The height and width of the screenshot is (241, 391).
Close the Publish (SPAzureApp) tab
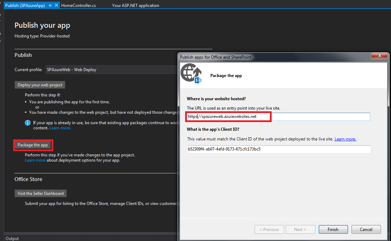(x=56, y=5)
